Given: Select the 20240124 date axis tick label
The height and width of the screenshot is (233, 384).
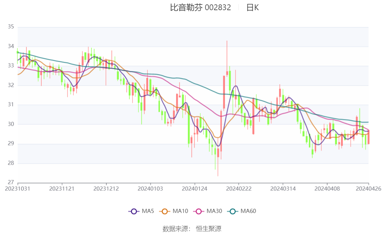Looking at the screenshot, I should (x=194, y=188).
